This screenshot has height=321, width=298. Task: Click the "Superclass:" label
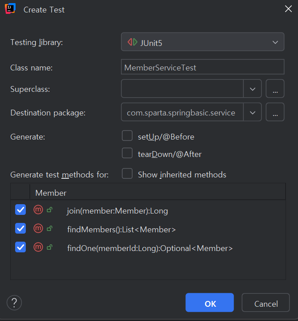click(x=30, y=89)
